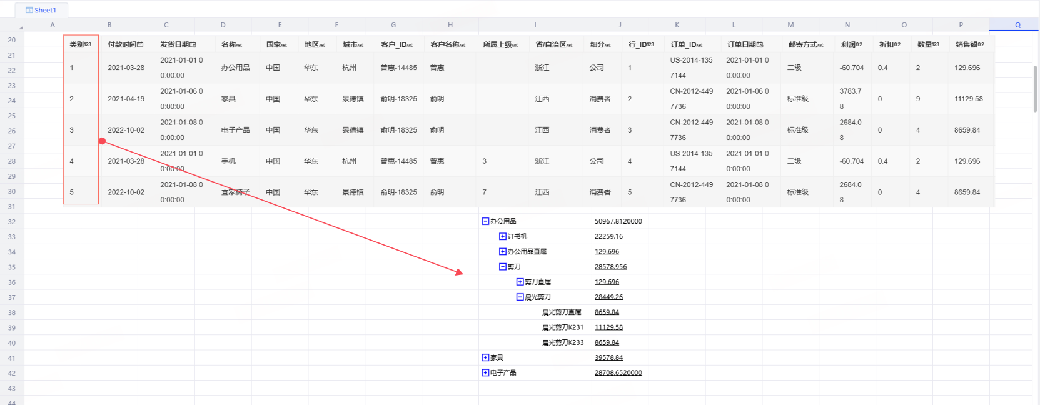The image size is (1040, 405).
Task: Click datetime type icon beside 发货日期
Action: pyautogui.click(x=193, y=45)
